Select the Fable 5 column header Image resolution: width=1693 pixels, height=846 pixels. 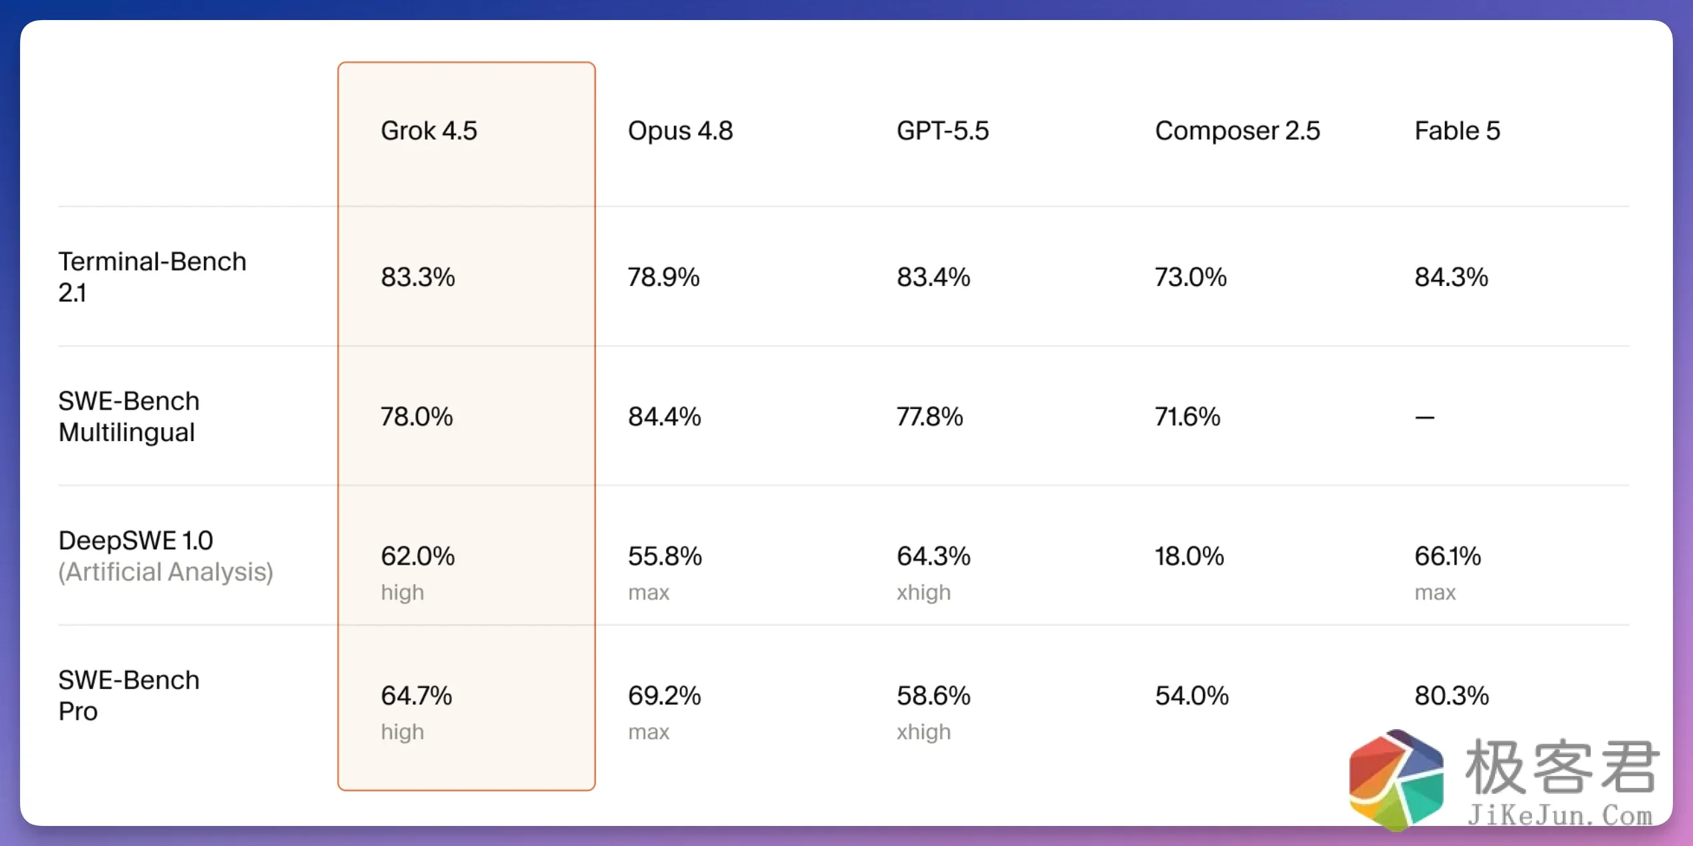(1457, 130)
